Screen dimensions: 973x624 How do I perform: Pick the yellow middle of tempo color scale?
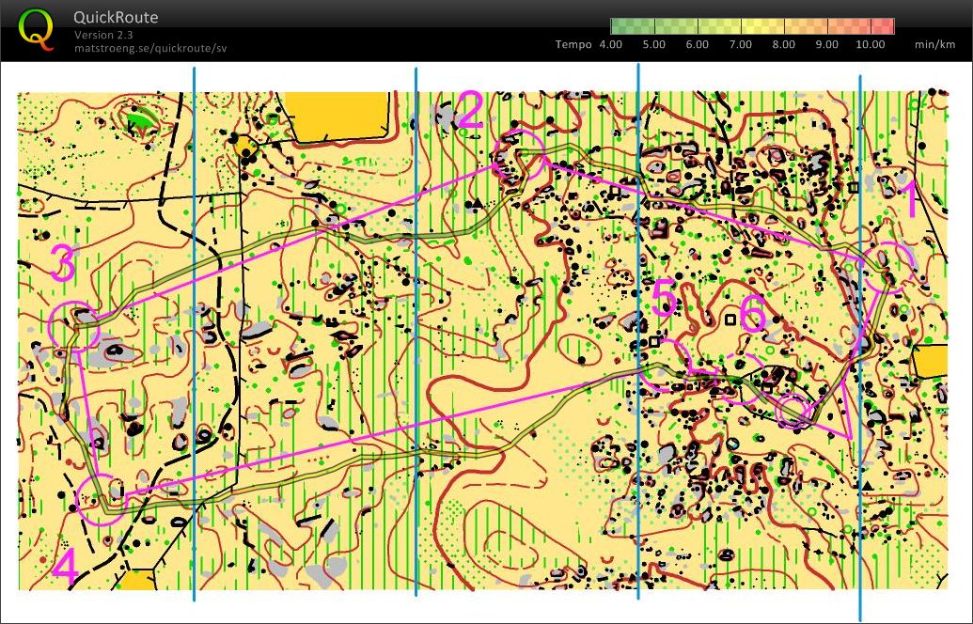click(x=752, y=26)
